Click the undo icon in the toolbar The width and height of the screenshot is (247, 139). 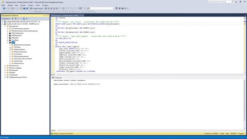tap(70, 8)
